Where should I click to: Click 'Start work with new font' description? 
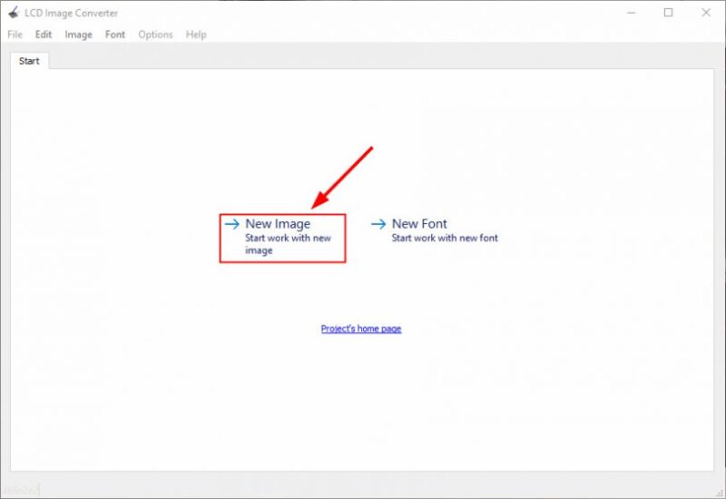[445, 239]
